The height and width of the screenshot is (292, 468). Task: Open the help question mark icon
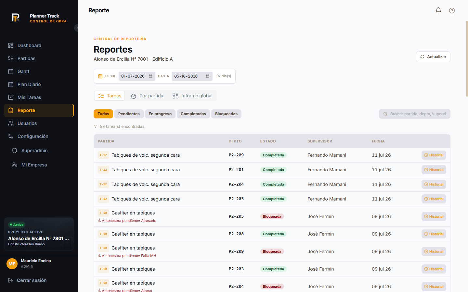[452, 10]
